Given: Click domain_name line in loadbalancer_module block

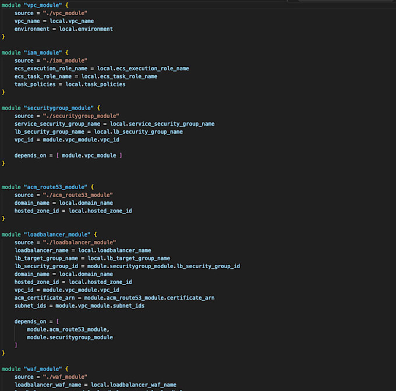Looking at the screenshot, I should coord(63,274).
